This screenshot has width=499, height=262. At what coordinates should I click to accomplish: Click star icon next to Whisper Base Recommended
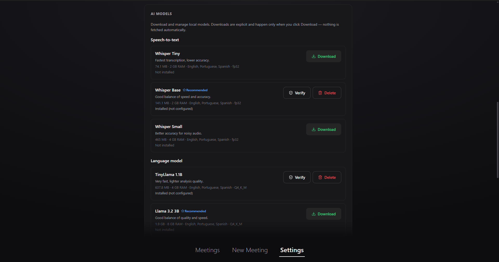pyautogui.click(x=184, y=90)
